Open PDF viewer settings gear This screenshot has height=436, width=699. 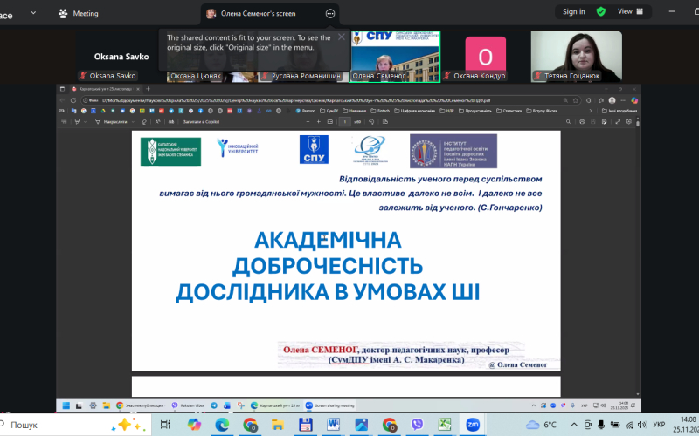pyautogui.click(x=628, y=122)
